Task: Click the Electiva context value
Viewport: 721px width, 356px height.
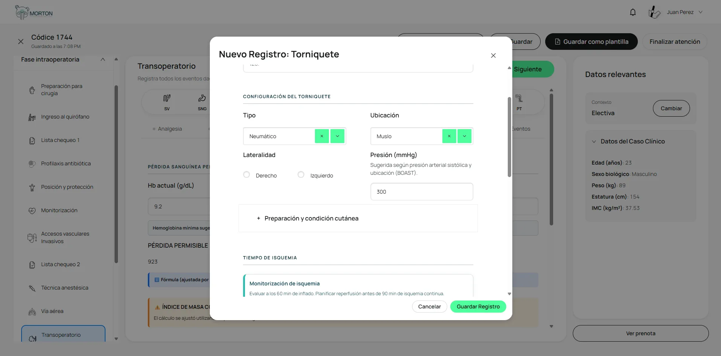Action: tap(603, 113)
